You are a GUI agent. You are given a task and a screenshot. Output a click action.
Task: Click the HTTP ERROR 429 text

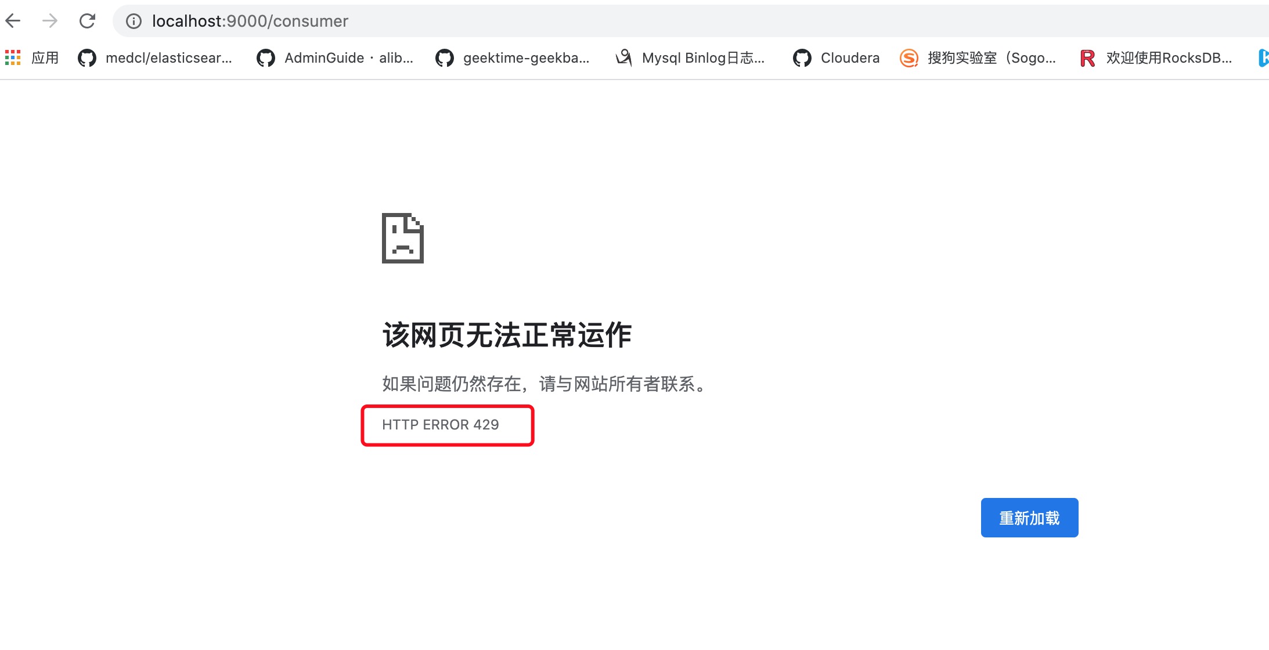[440, 425]
